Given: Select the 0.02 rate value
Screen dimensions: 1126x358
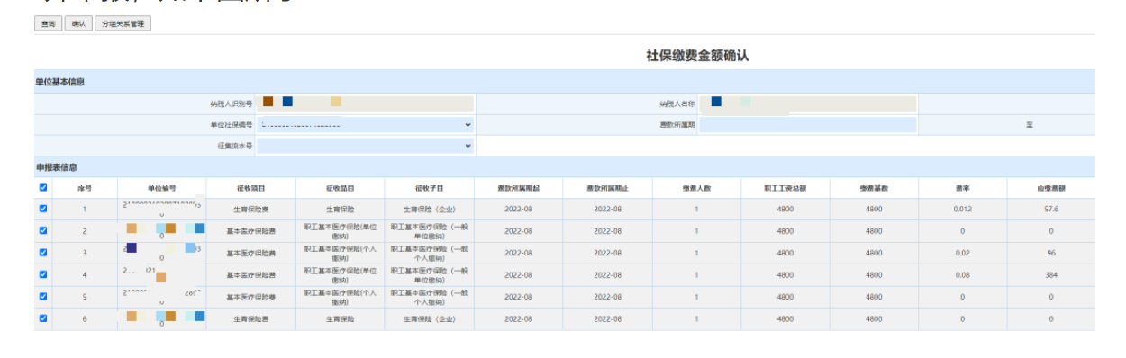Looking at the screenshot, I should (962, 253).
